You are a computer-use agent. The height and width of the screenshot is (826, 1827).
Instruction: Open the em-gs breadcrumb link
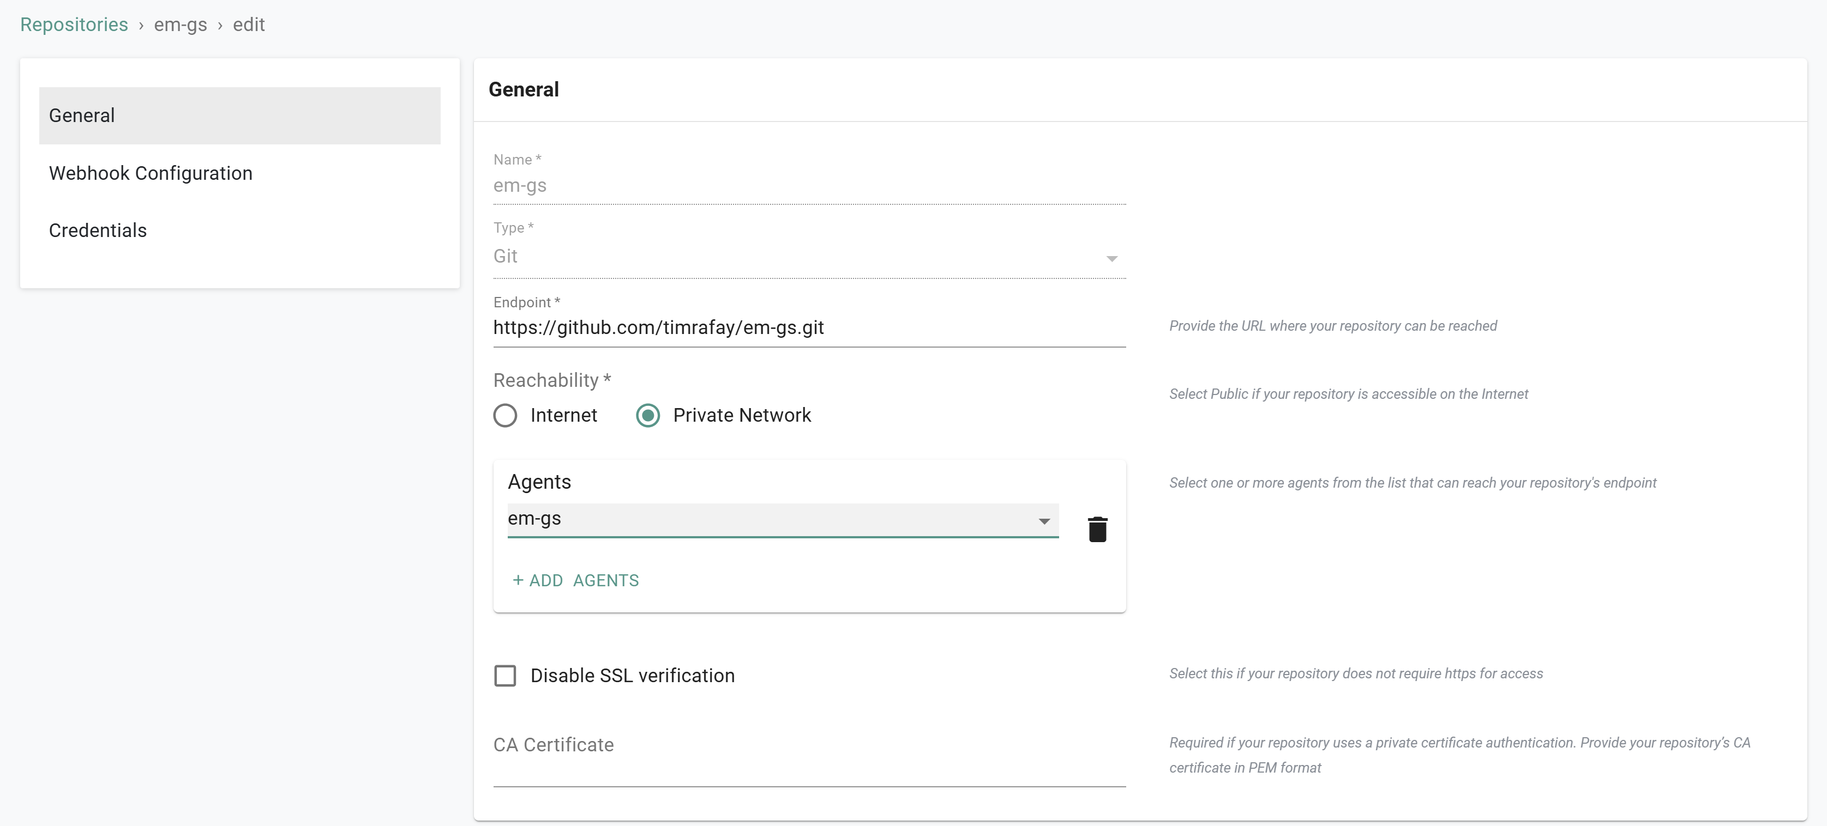pyautogui.click(x=180, y=24)
